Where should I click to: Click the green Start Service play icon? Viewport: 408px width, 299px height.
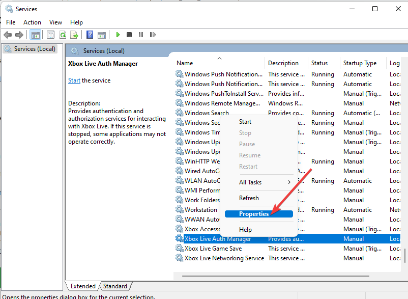point(118,35)
